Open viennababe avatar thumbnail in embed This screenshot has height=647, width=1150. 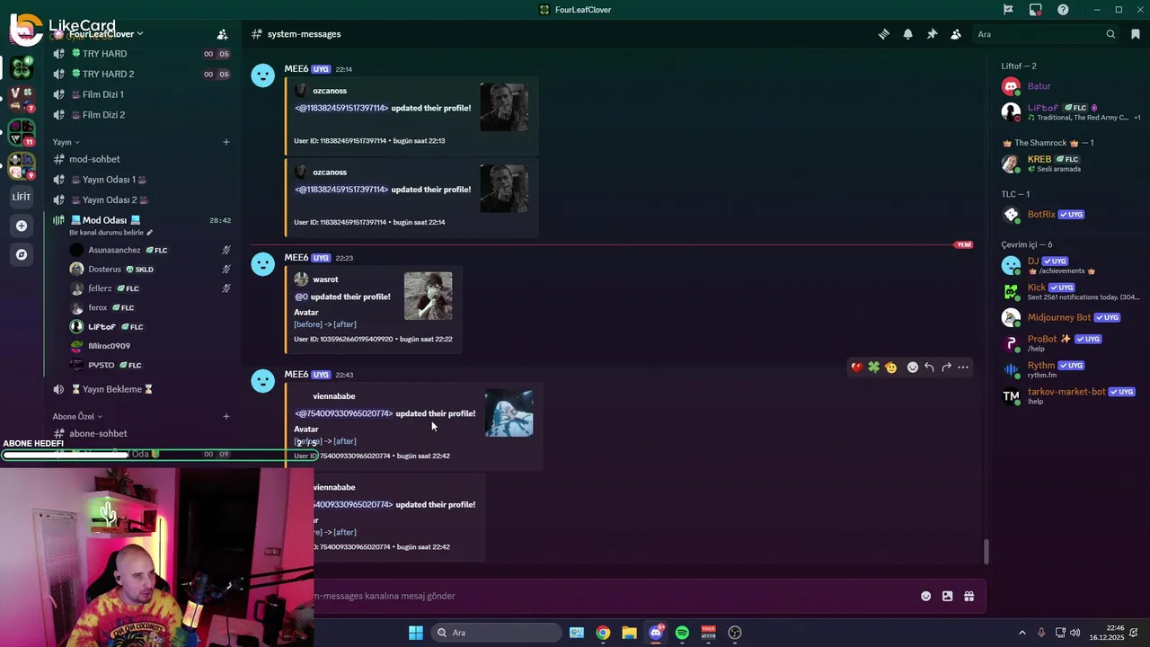point(509,412)
